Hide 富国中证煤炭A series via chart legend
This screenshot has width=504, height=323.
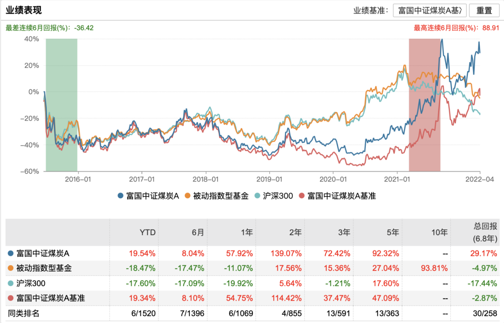149,195
